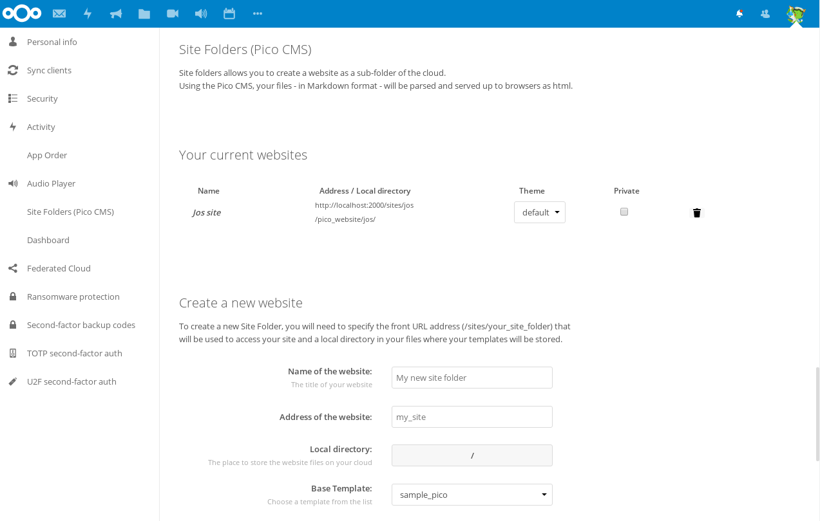Open the user avatar menu
The image size is (820, 521).
[x=796, y=14]
